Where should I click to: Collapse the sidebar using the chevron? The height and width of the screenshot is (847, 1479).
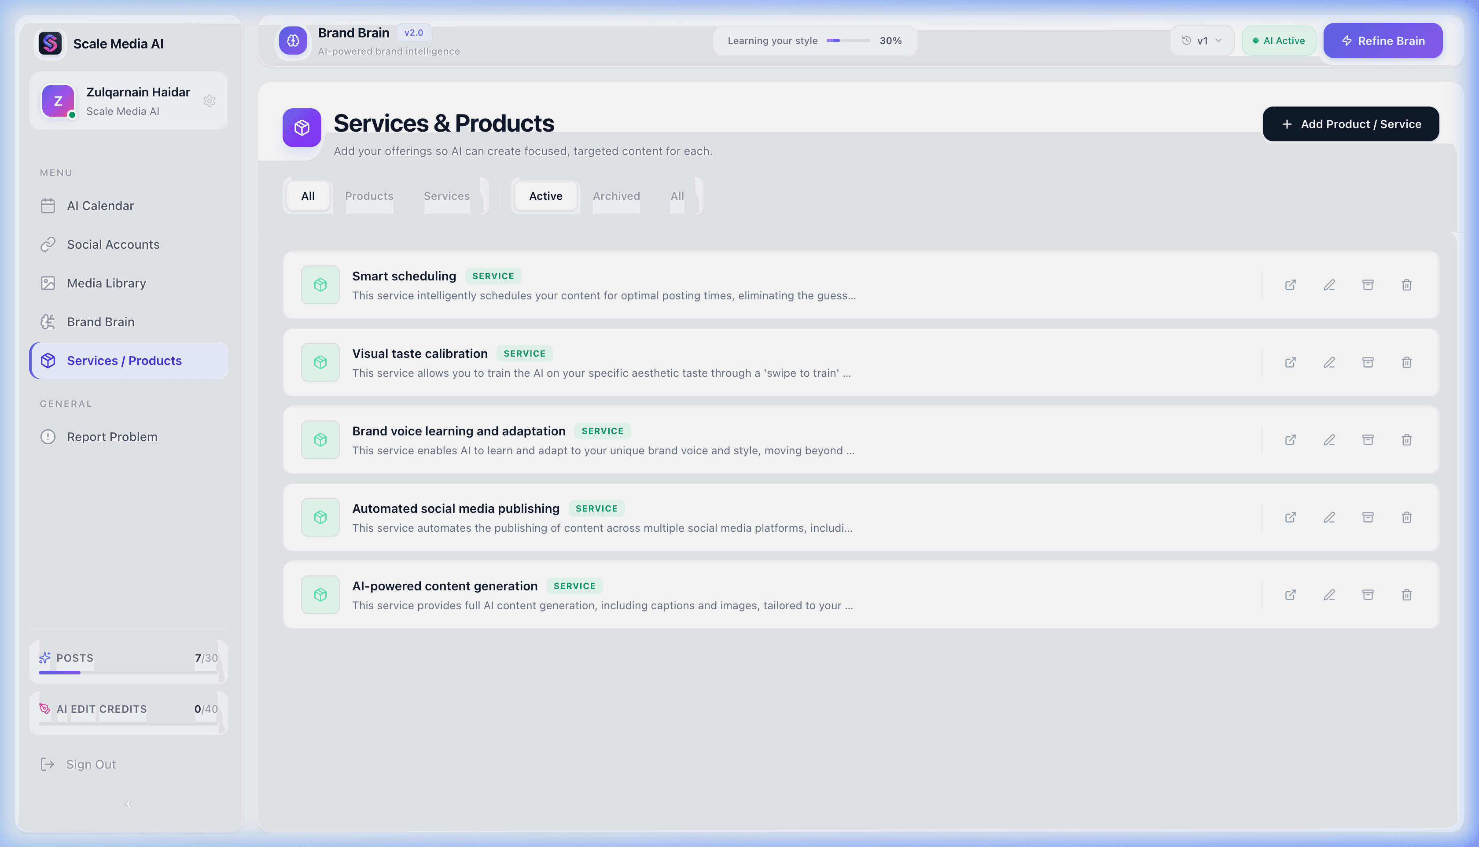(x=129, y=804)
